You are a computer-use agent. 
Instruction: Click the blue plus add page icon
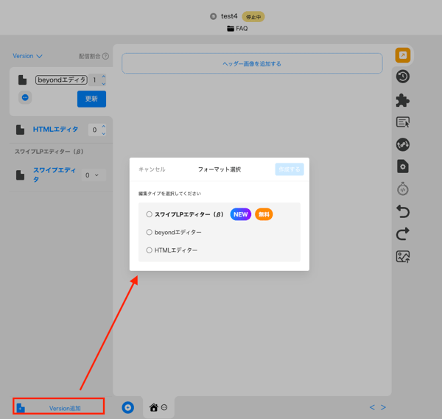pos(127,407)
